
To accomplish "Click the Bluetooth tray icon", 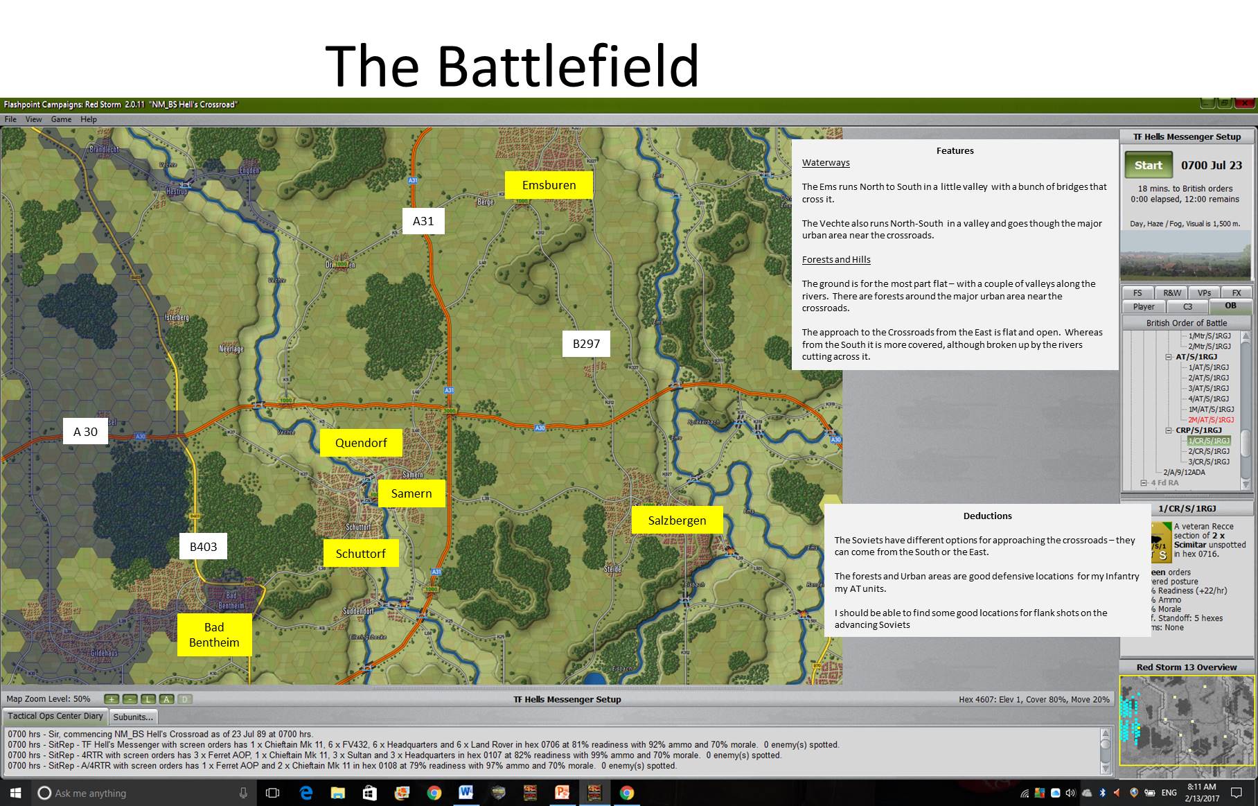I will pyautogui.click(x=1102, y=793).
